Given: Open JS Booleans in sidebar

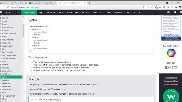Looking at the screenshot, I should click(x=5, y=68).
